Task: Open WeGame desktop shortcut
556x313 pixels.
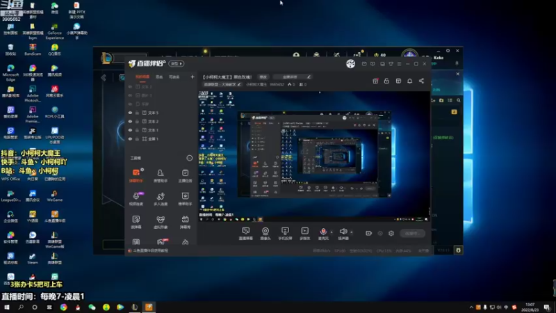Action: pyautogui.click(x=55, y=196)
